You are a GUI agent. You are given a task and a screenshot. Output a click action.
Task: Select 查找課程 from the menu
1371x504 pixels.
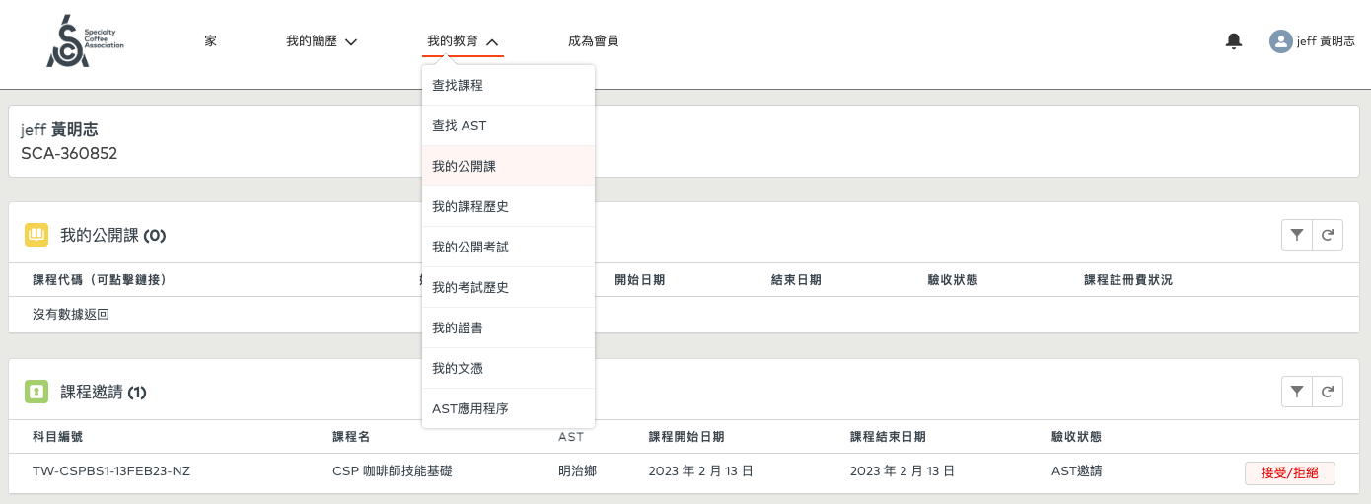tap(458, 86)
